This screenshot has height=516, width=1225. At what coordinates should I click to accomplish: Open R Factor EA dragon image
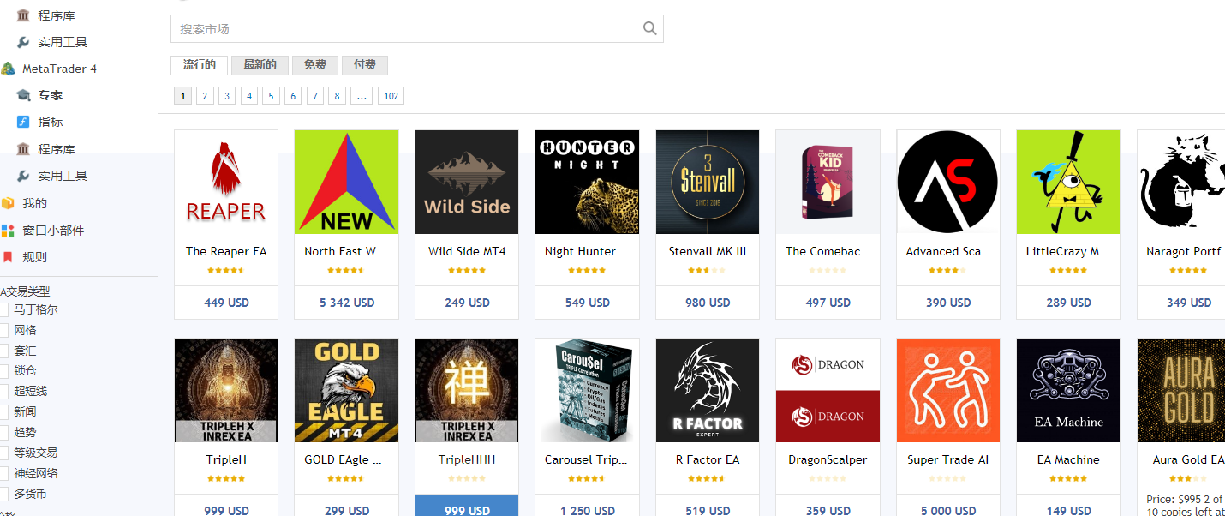click(x=708, y=390)
